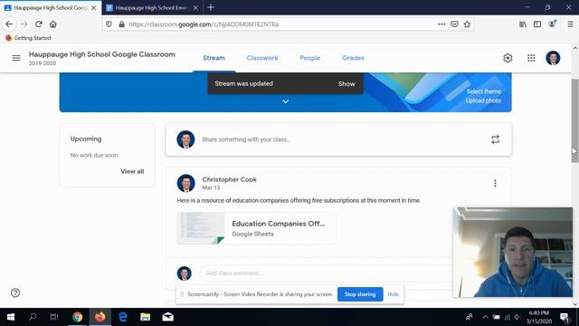
Task: Click the browser address bar URL
Action: pyautogui.click(x=204, y=24)
